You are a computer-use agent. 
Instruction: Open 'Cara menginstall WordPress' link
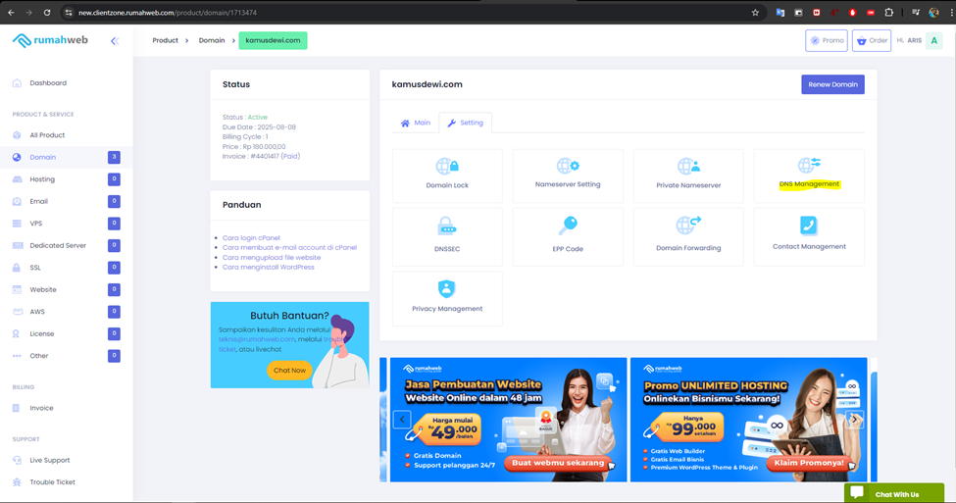click(x=269, y=267)
